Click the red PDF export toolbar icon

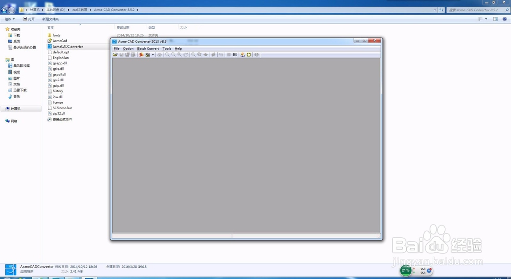(x=141, y=55)
